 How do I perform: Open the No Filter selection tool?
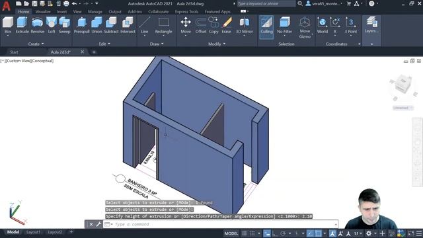click(x=284, y=25)
